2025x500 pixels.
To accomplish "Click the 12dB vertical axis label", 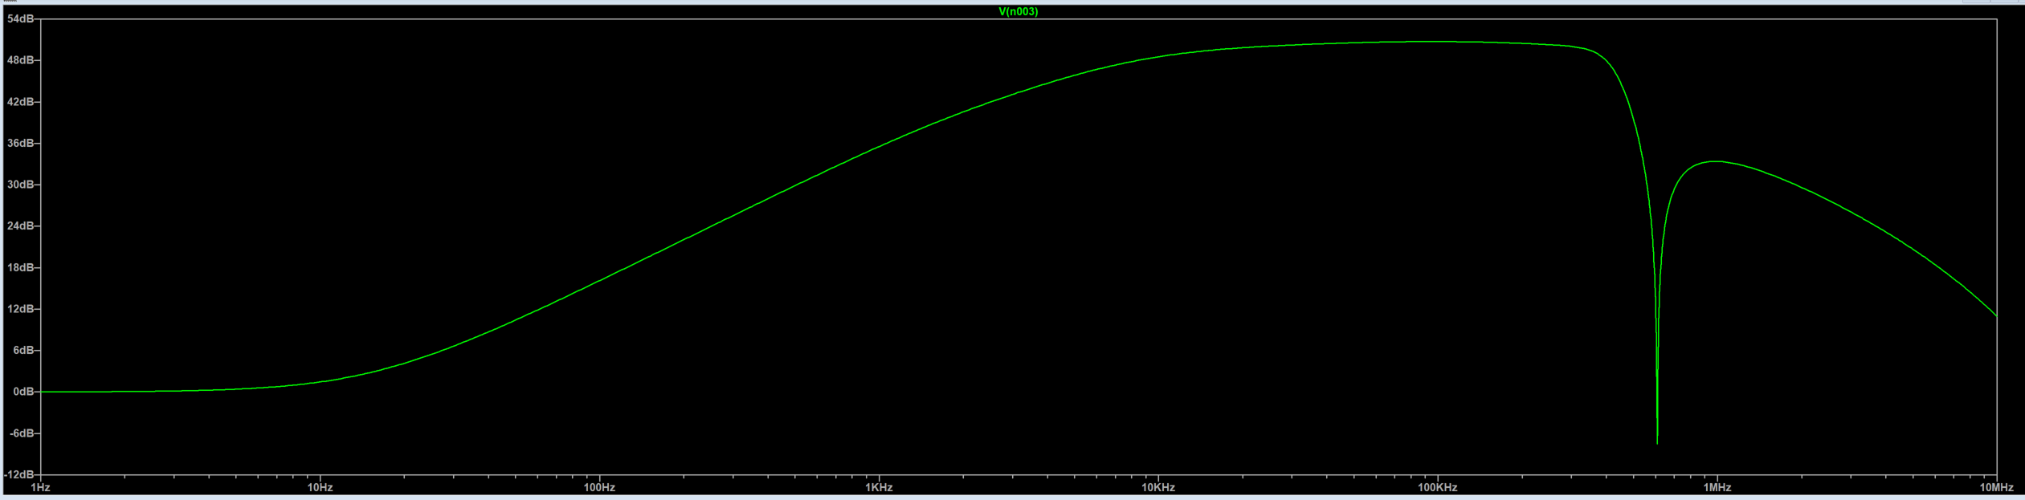I will pyautogui.click(x=19, y=309).
